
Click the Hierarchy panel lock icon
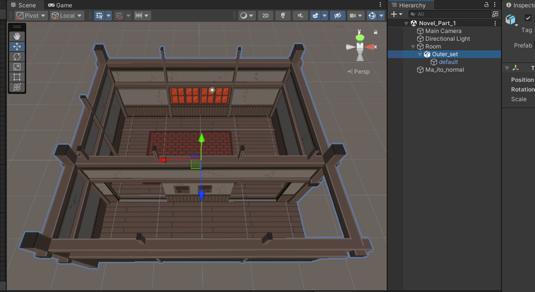pyautogui.click(x=486, y=5)
